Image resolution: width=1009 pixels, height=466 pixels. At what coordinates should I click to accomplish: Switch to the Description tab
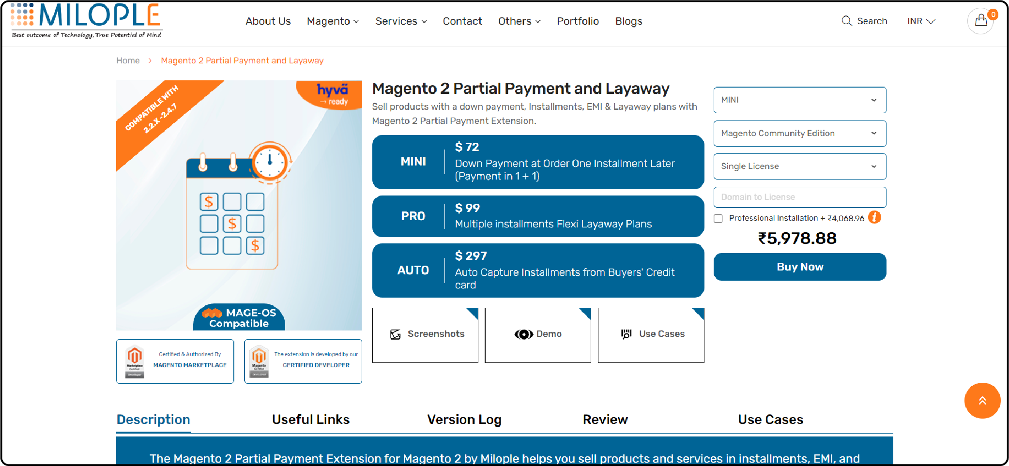(x=153, y=420)
